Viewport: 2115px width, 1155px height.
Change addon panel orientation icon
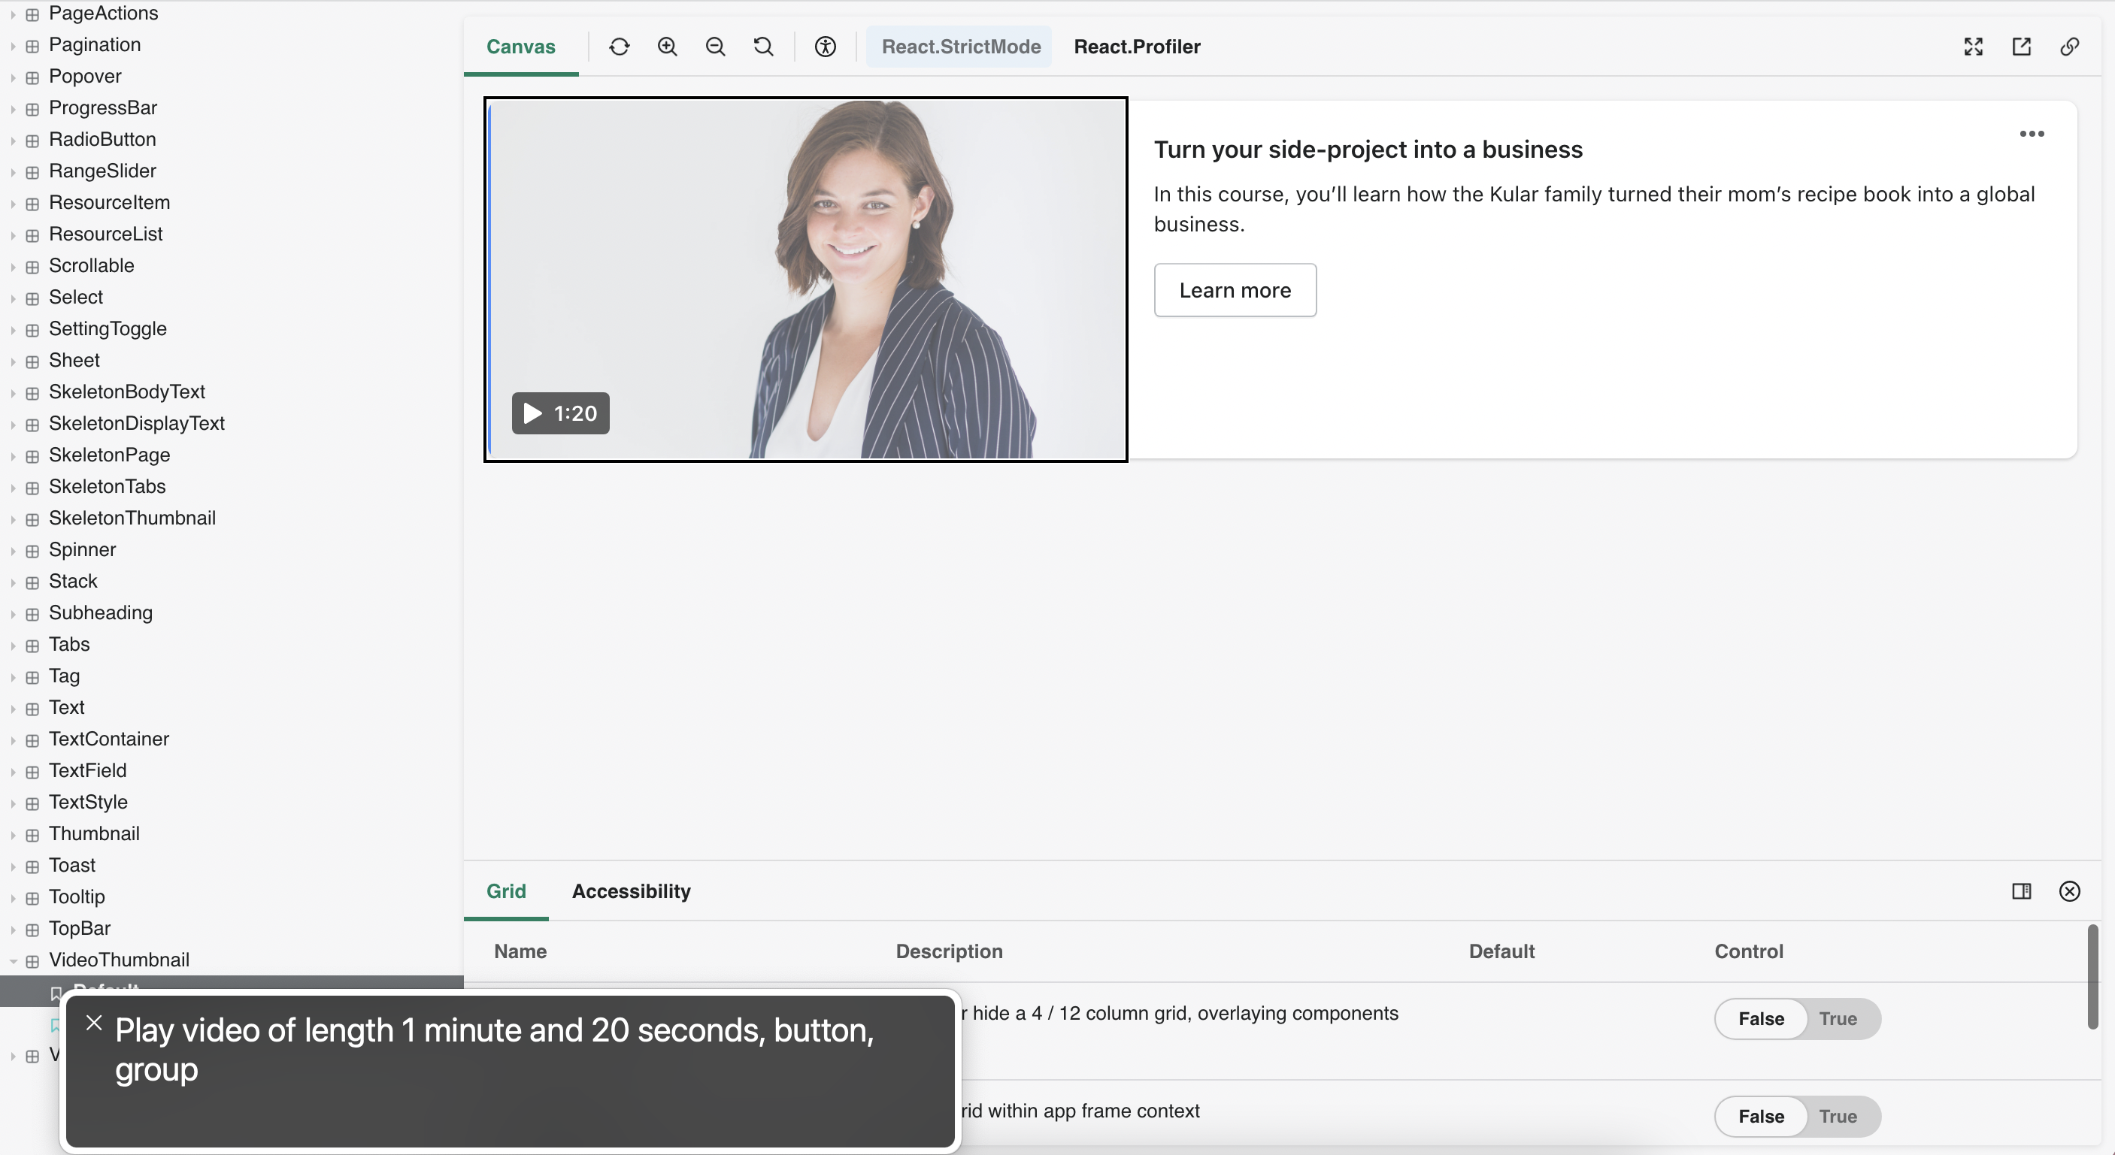coord(2022,890)
